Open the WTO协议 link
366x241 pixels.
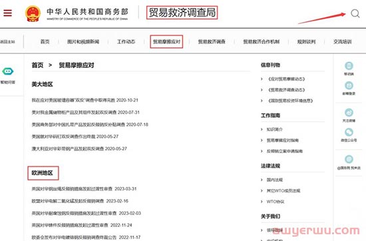click(x=275, y=202)
